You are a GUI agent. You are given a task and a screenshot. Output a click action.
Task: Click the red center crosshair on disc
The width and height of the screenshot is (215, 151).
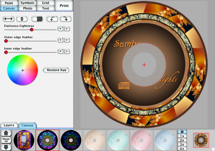point(144,65)
